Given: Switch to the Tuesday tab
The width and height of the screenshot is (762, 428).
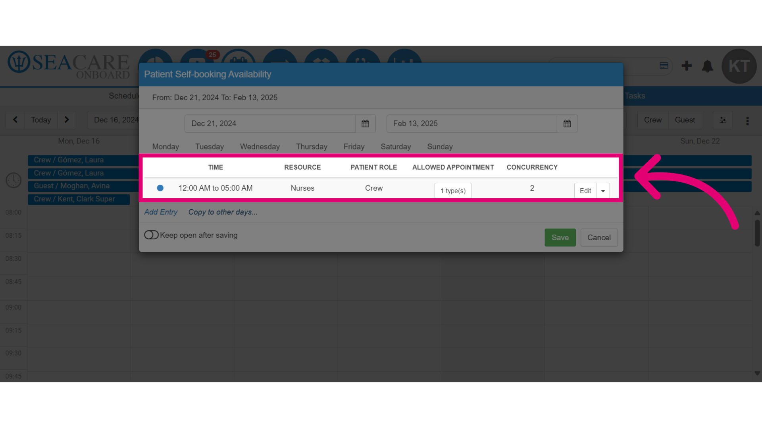Looking at the screenshot, I should [x=210, y=147].
